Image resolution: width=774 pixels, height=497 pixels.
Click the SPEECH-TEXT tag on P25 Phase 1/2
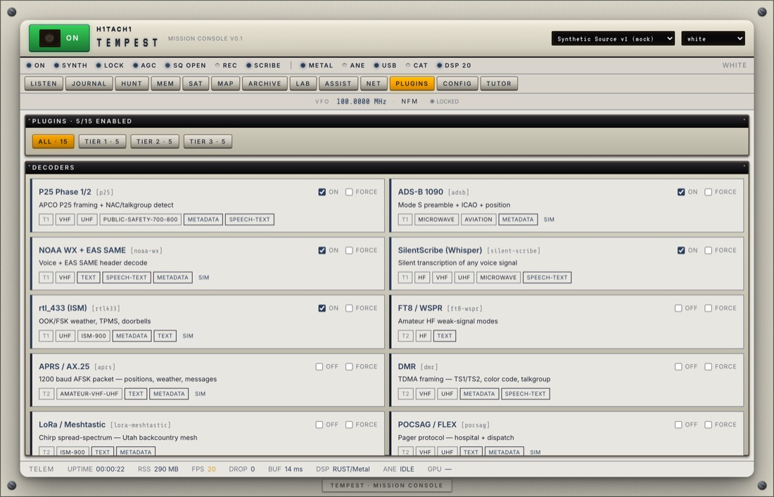(250, 219)
